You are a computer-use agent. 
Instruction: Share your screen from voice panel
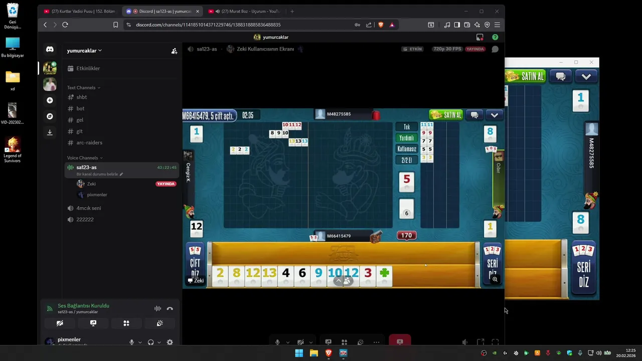pyautogui.click(x=93, y=323)
